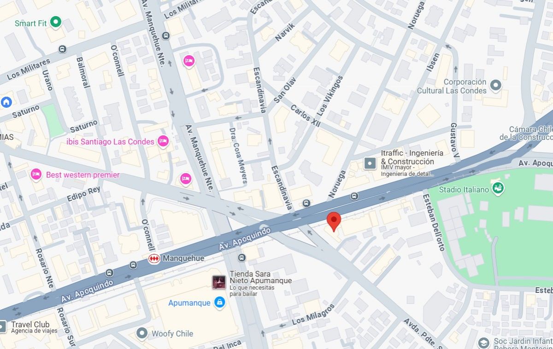This screenshot has height=349, width=553.
Task: Select the Corporación Cultural Las Condes marker
Action: 496,85
